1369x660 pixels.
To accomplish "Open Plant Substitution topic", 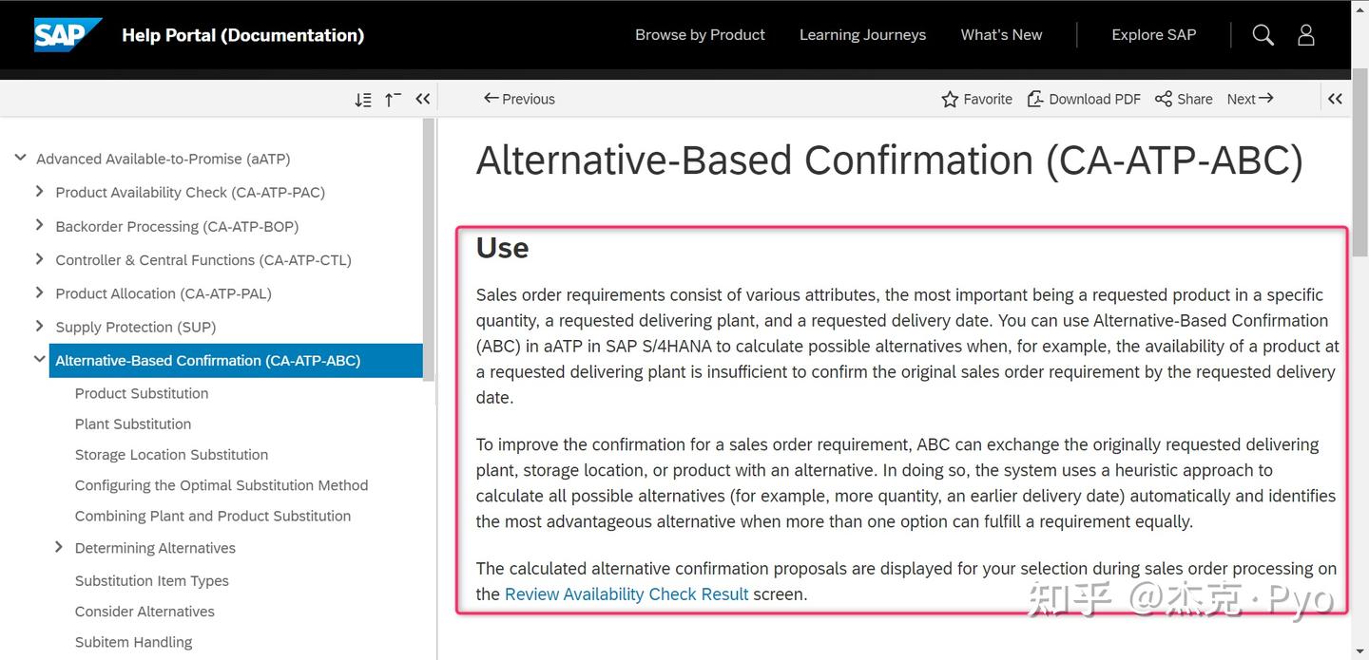I will [133, 424].
